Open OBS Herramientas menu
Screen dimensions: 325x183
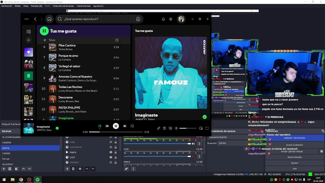point(84,6)
